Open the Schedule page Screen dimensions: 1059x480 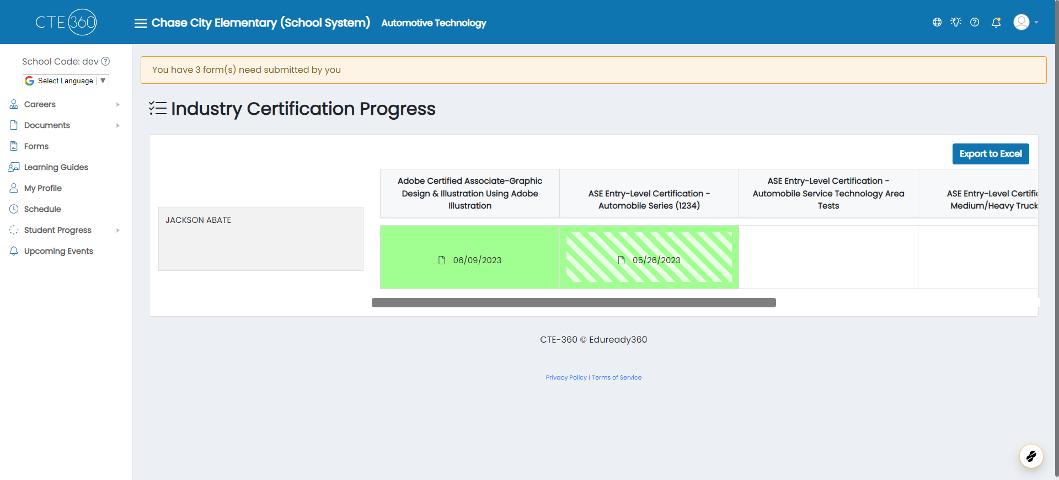(x=42, y=209)
